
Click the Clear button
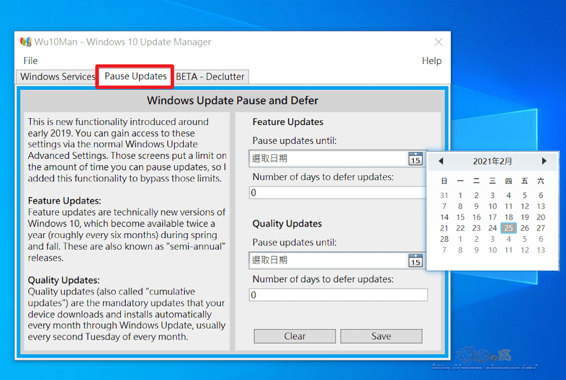point(294,336)
